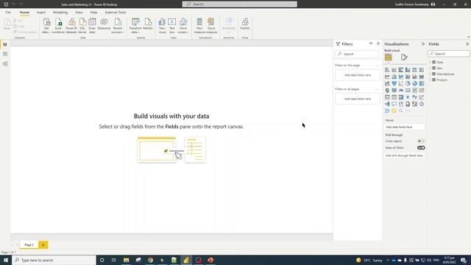Expand the Product table in Fields
This screenshot has width=471, height=265.
tap(430, 80)
